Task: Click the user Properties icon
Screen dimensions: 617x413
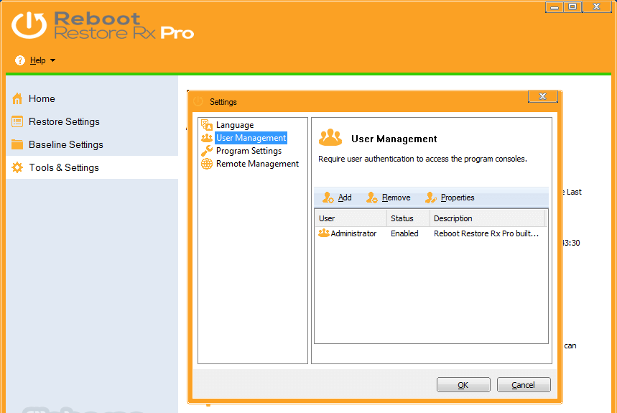Action: coord(430,198)
